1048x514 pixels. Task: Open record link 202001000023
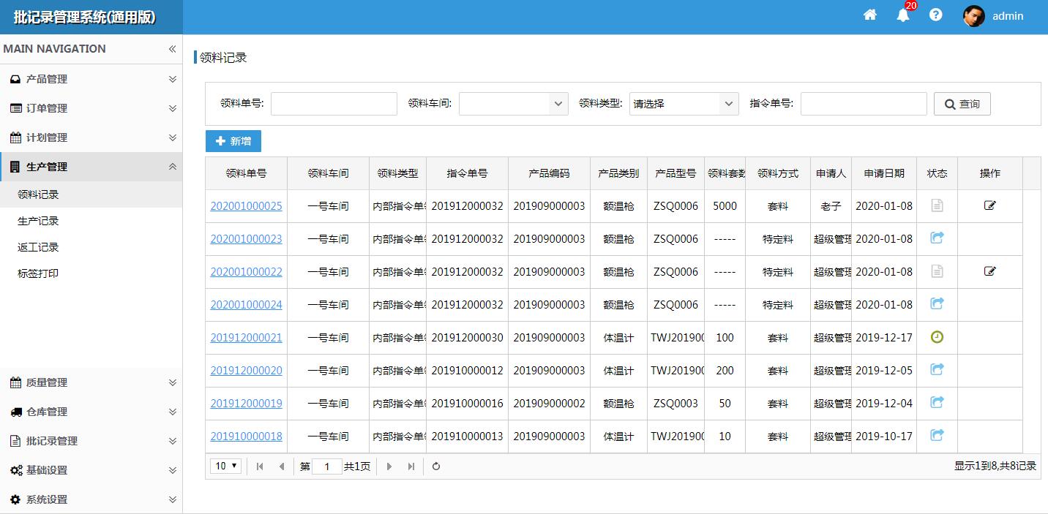point(246,239)
